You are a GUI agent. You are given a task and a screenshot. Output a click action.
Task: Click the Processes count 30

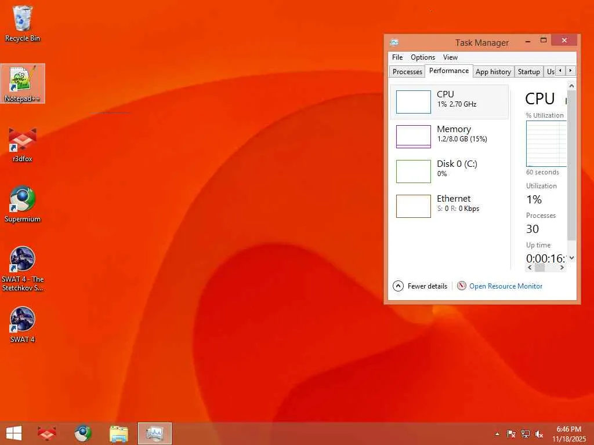(533, 229)
